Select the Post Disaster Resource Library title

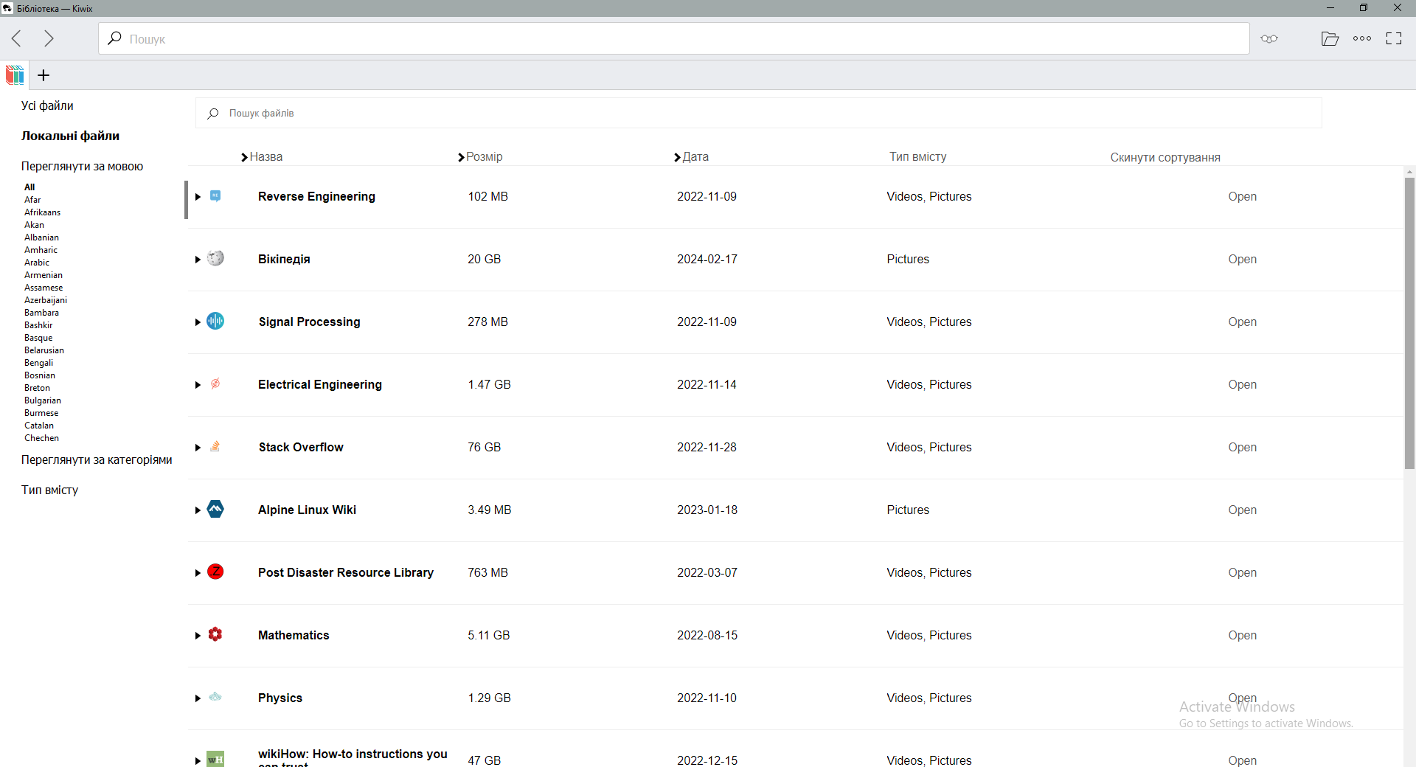tap(346, 573)
